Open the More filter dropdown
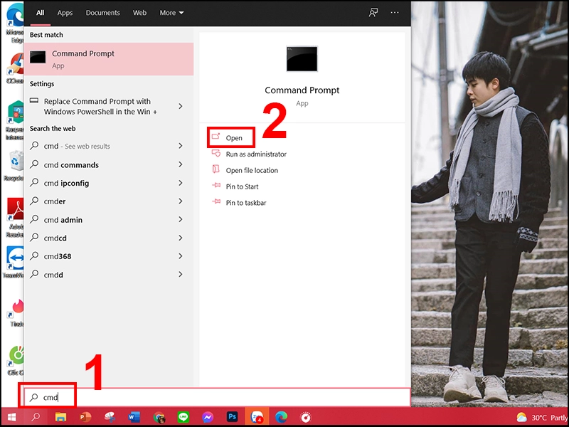569x427 pixels. [x=167, y=12]
